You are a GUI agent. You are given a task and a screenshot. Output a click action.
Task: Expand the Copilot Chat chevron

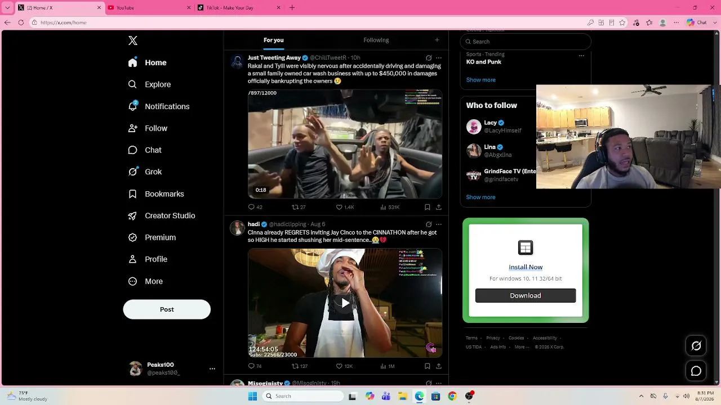pos(715,22)
